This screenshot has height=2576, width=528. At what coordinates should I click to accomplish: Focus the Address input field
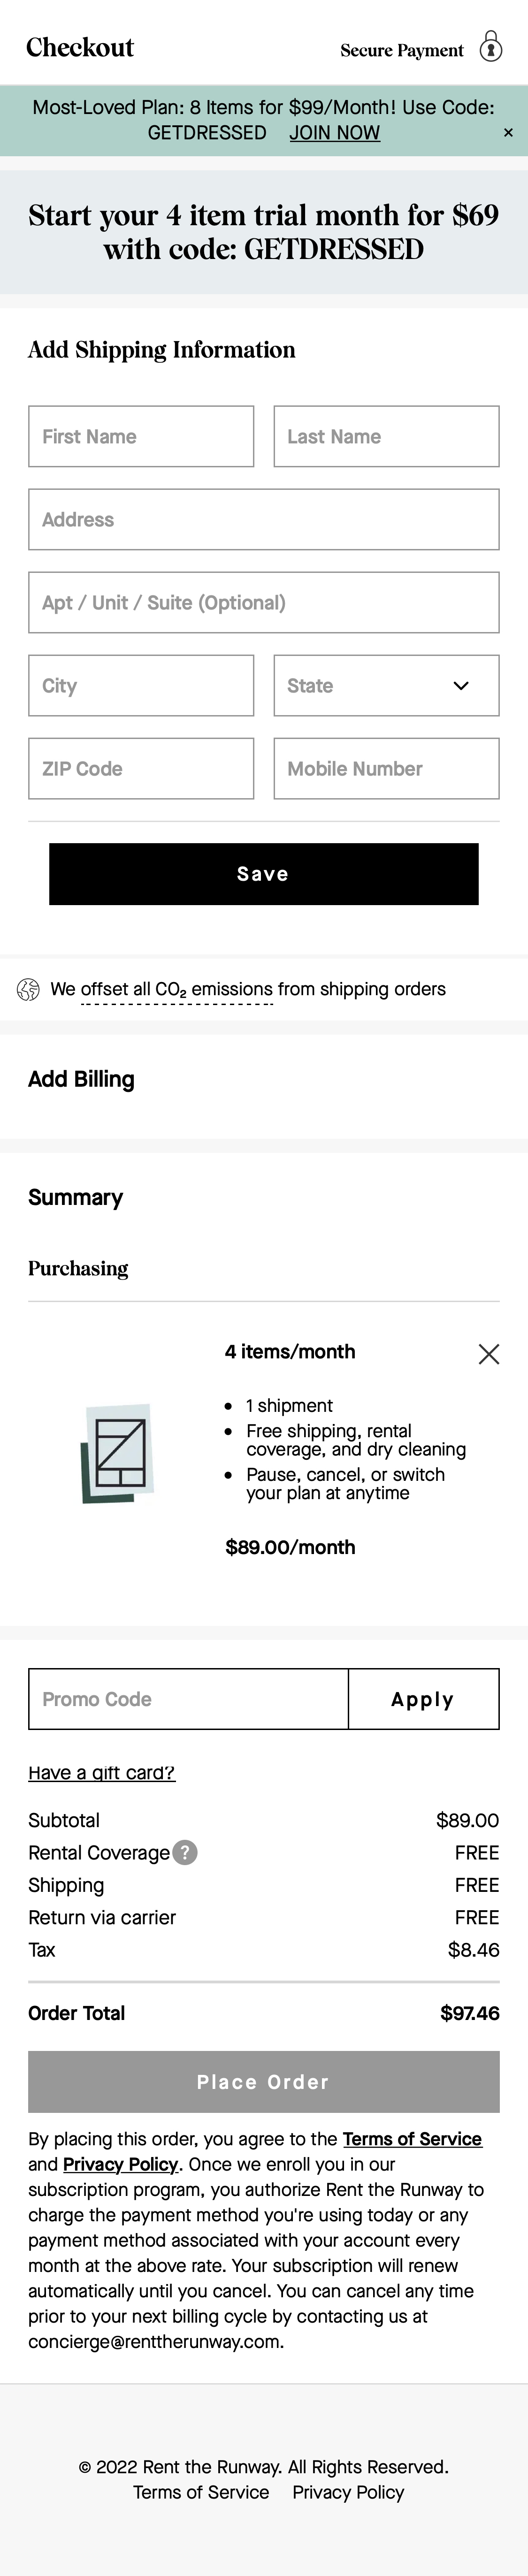click(263, 519)
